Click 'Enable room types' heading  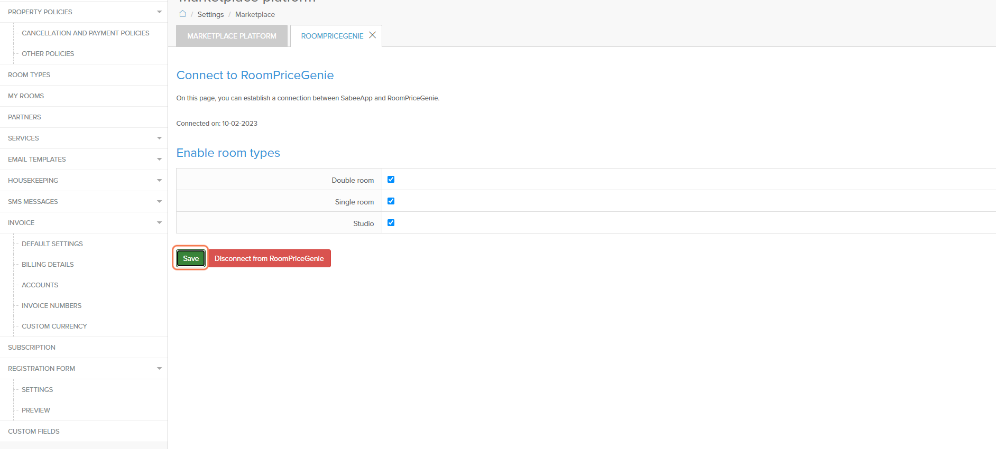click(x=228, y=153)
